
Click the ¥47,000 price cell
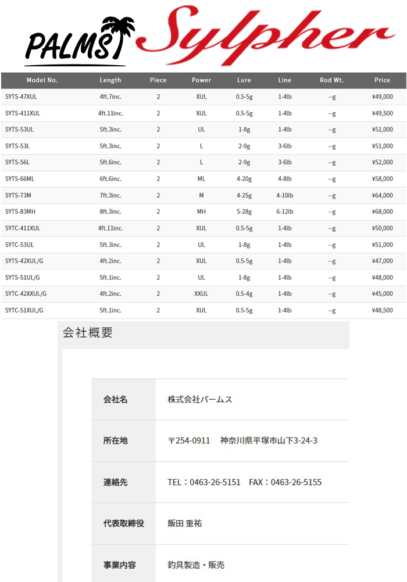click(382, 261)
